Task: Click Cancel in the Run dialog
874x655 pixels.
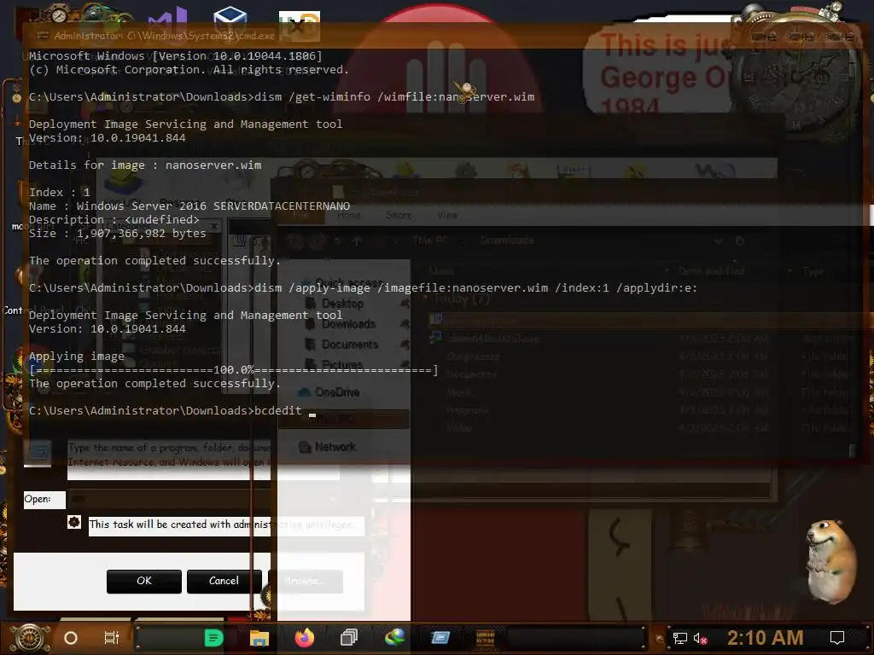Action: pos(224,581)
